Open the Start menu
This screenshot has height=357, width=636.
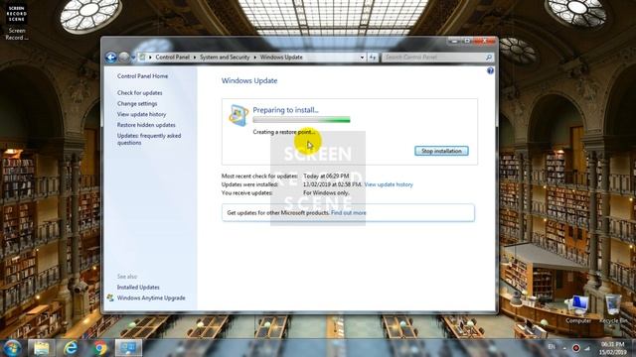click(12, 348)
